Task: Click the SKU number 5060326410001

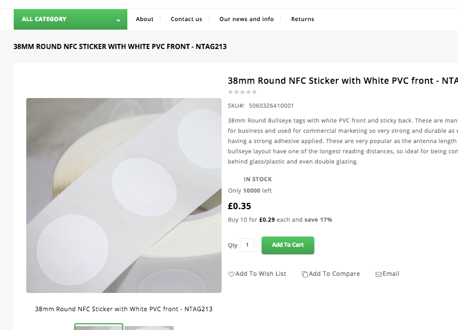Action: 271,106
